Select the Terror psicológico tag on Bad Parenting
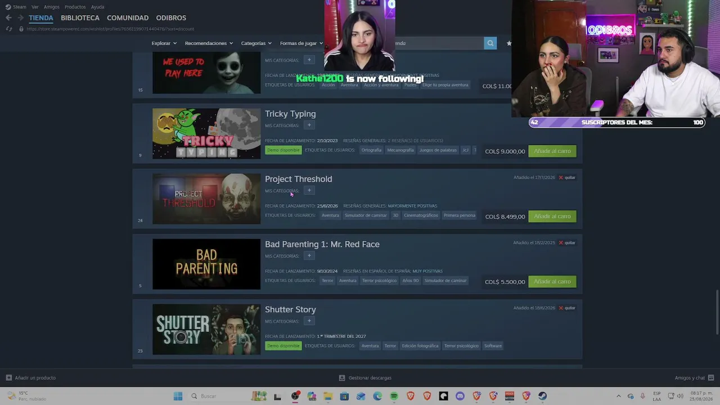The height and width of the screenshot is (405, 720). pos(379,281)
